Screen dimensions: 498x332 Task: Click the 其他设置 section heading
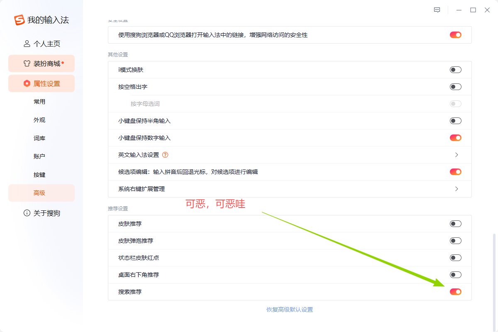pyautogui.click(x=118, y=54)
